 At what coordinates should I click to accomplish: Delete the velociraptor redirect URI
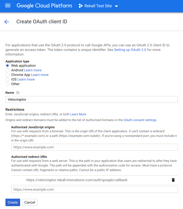click(173, 180)
